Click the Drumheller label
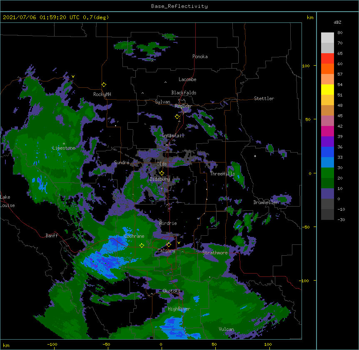The image size is (359, 350). tap(266, 202)
